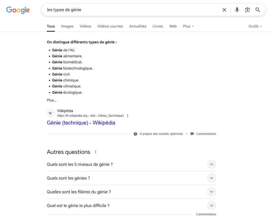Open the 'Génie (technique) - Wikipédia' link

pos(81,123)
